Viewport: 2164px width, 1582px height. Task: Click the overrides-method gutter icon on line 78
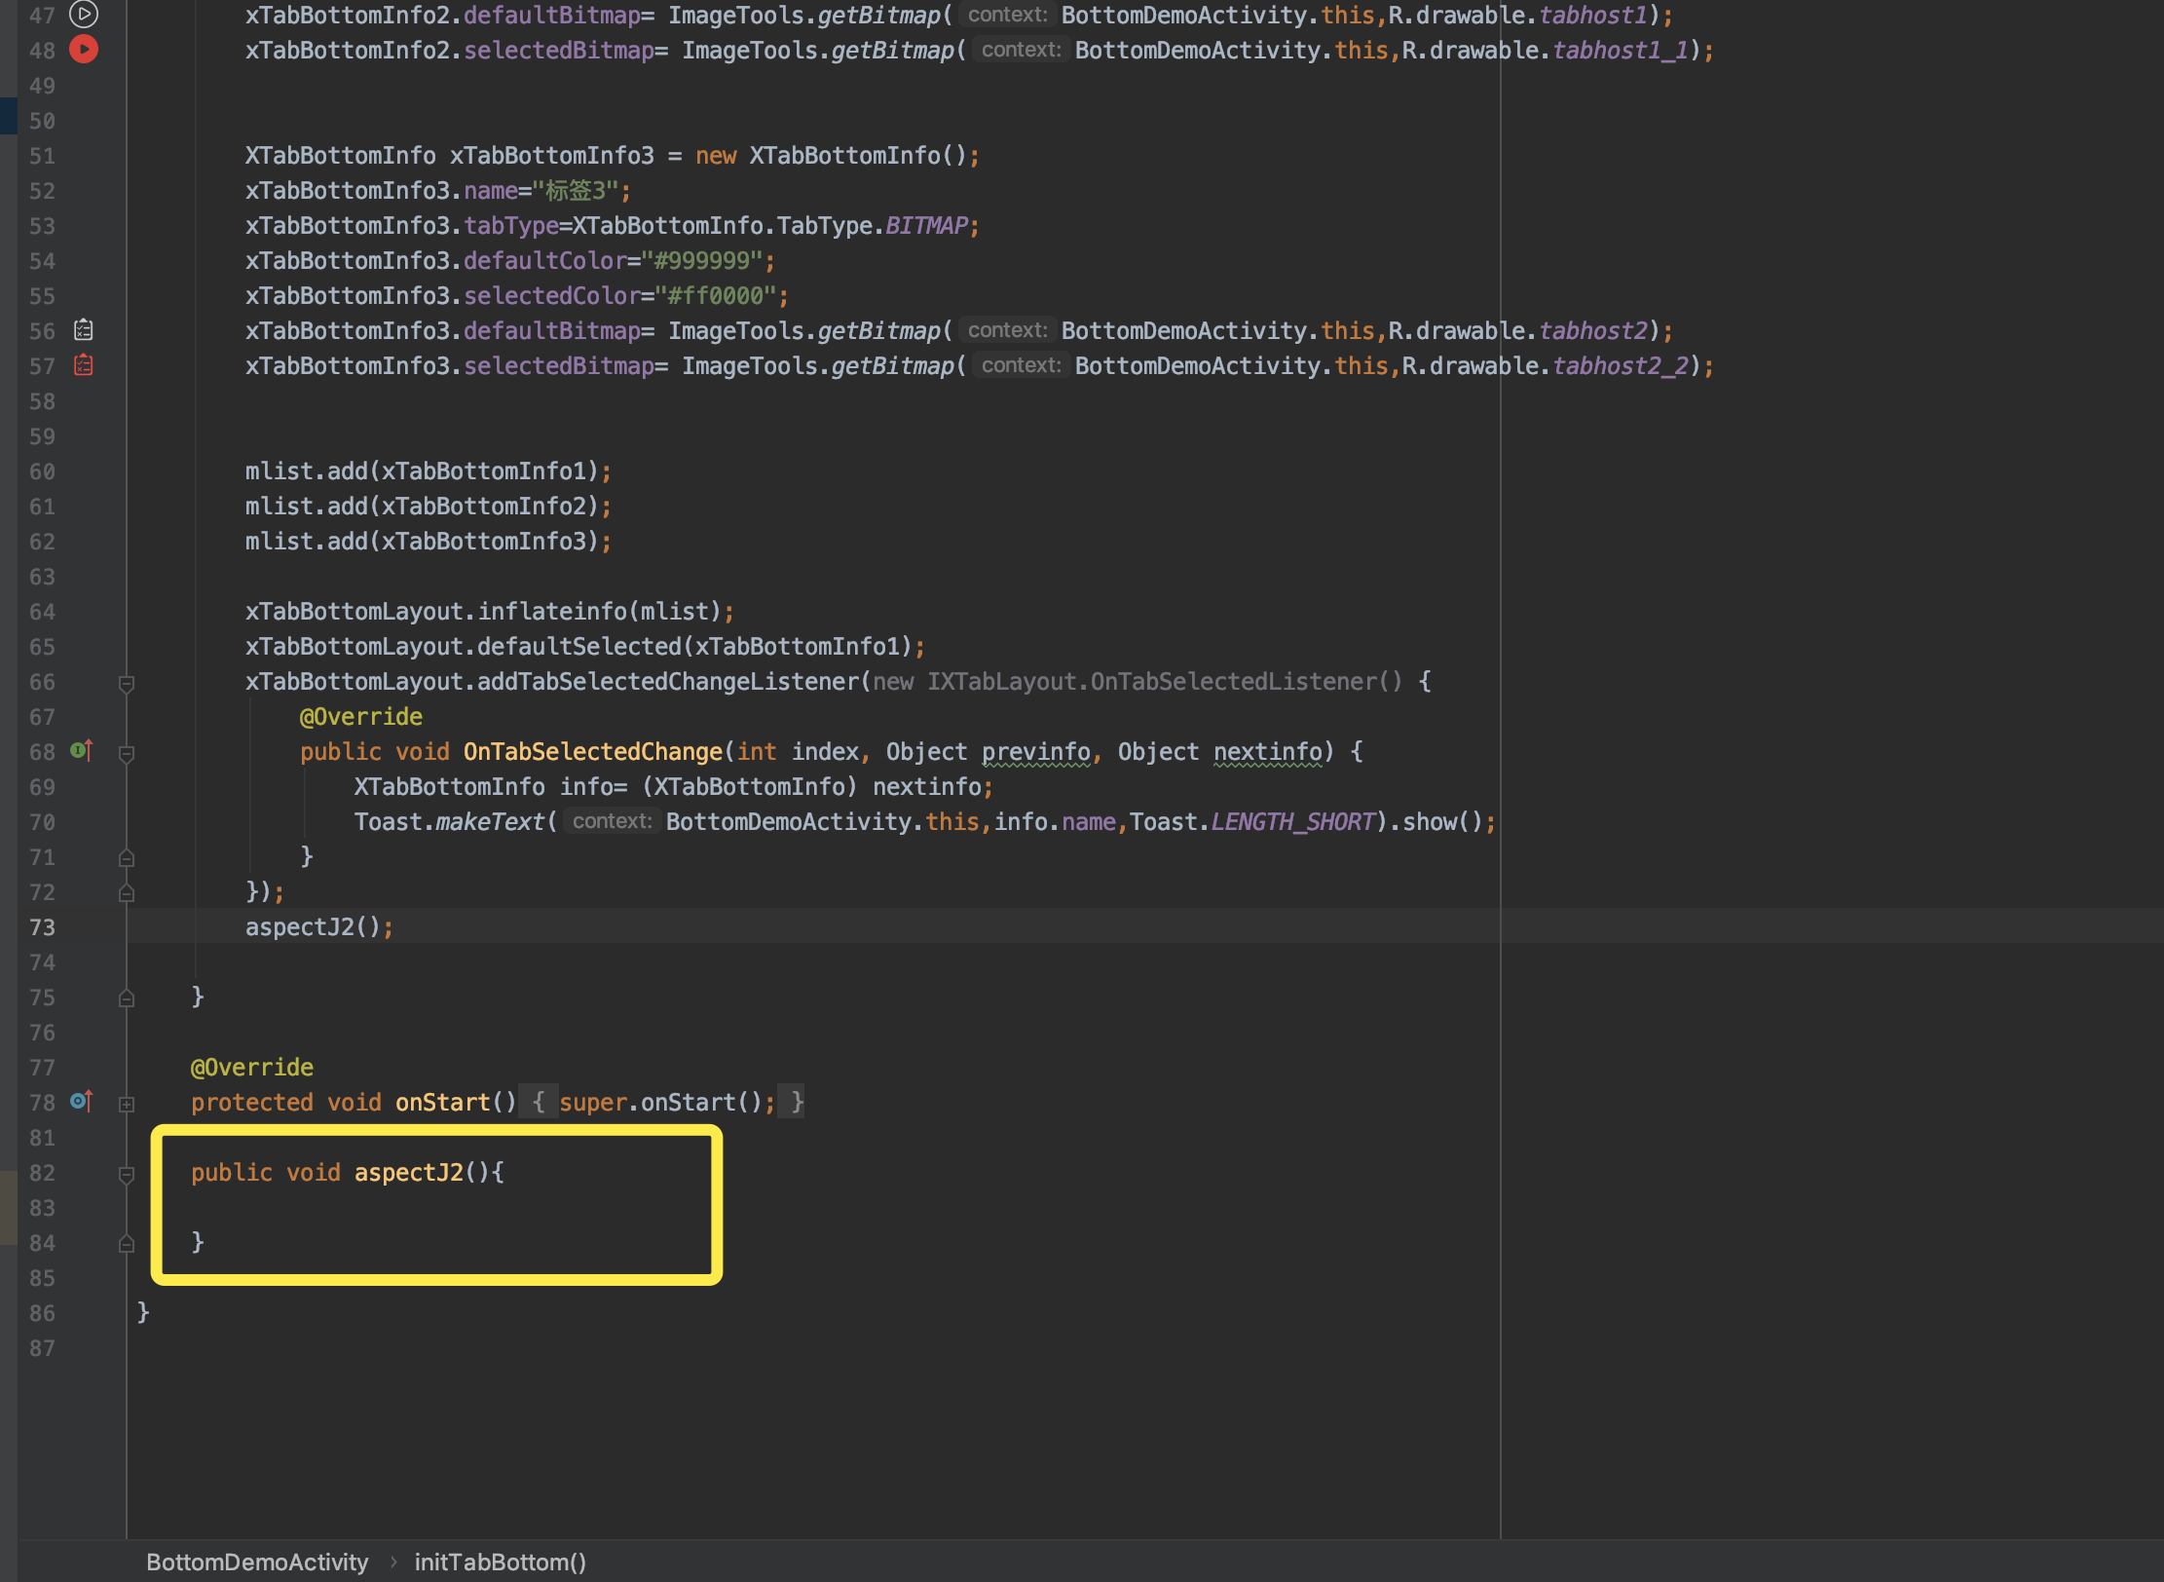[x=82, y=1102]
